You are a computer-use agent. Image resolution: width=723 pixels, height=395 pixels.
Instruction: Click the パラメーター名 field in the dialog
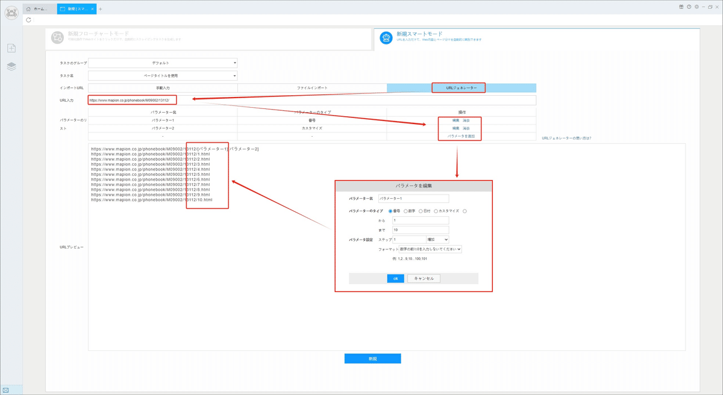(x=413, y=198)
